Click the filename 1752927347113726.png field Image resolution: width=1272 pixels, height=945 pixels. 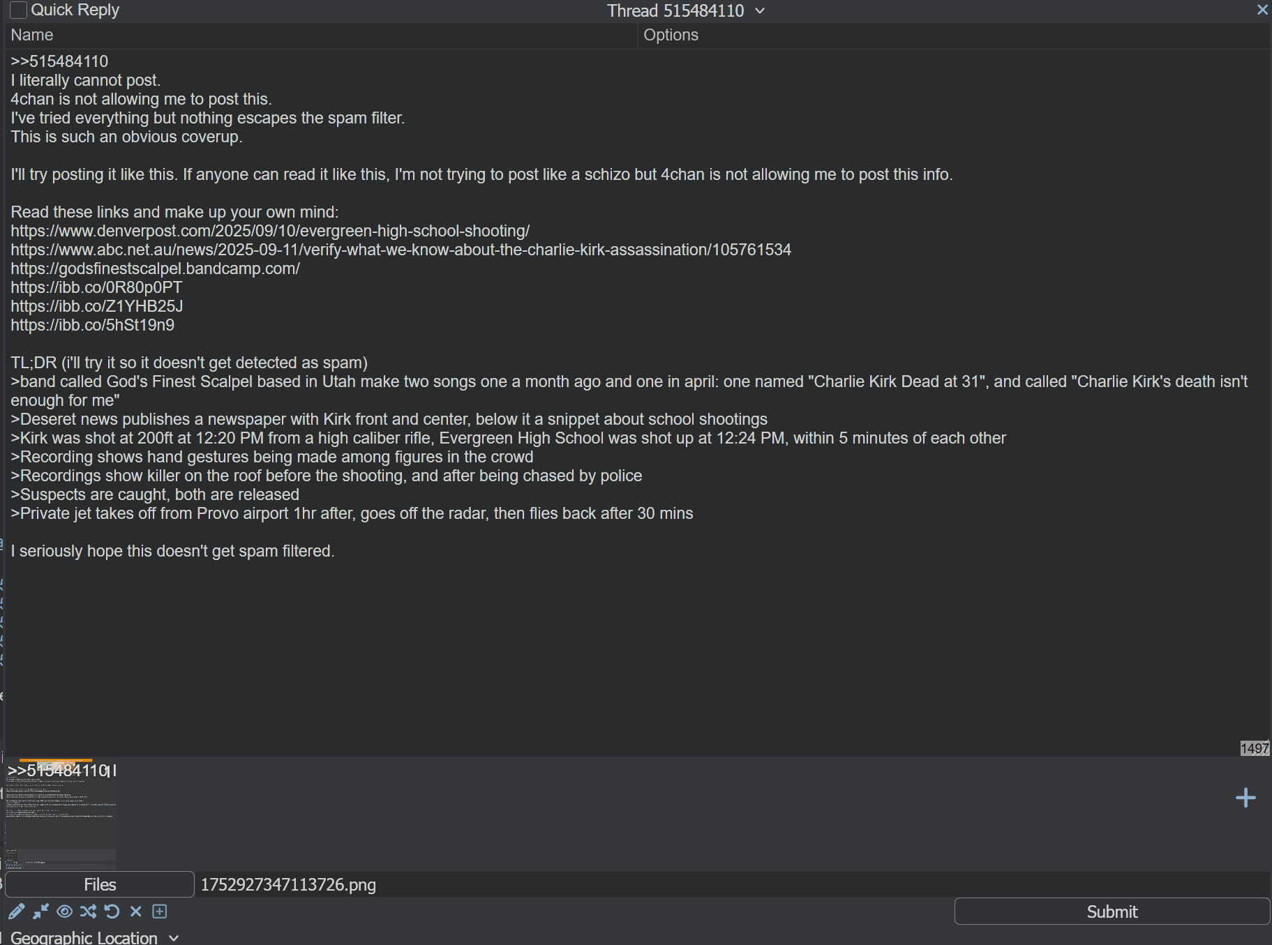click(733, 884)
